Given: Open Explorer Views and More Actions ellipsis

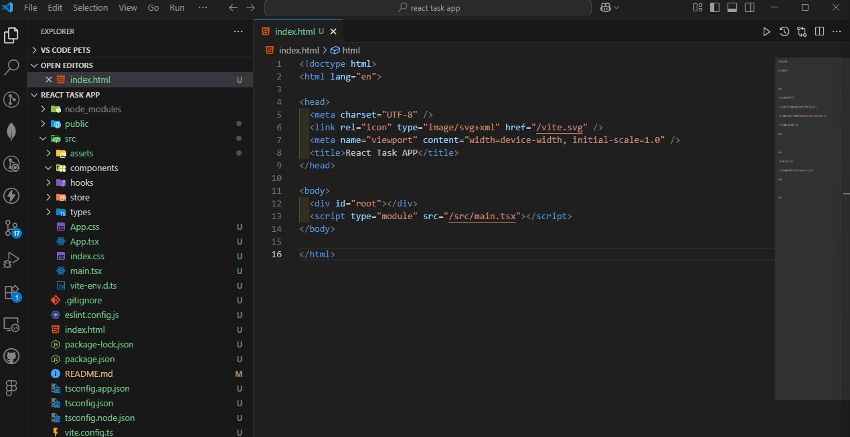Looking at the screenshot, I should 238,31.
